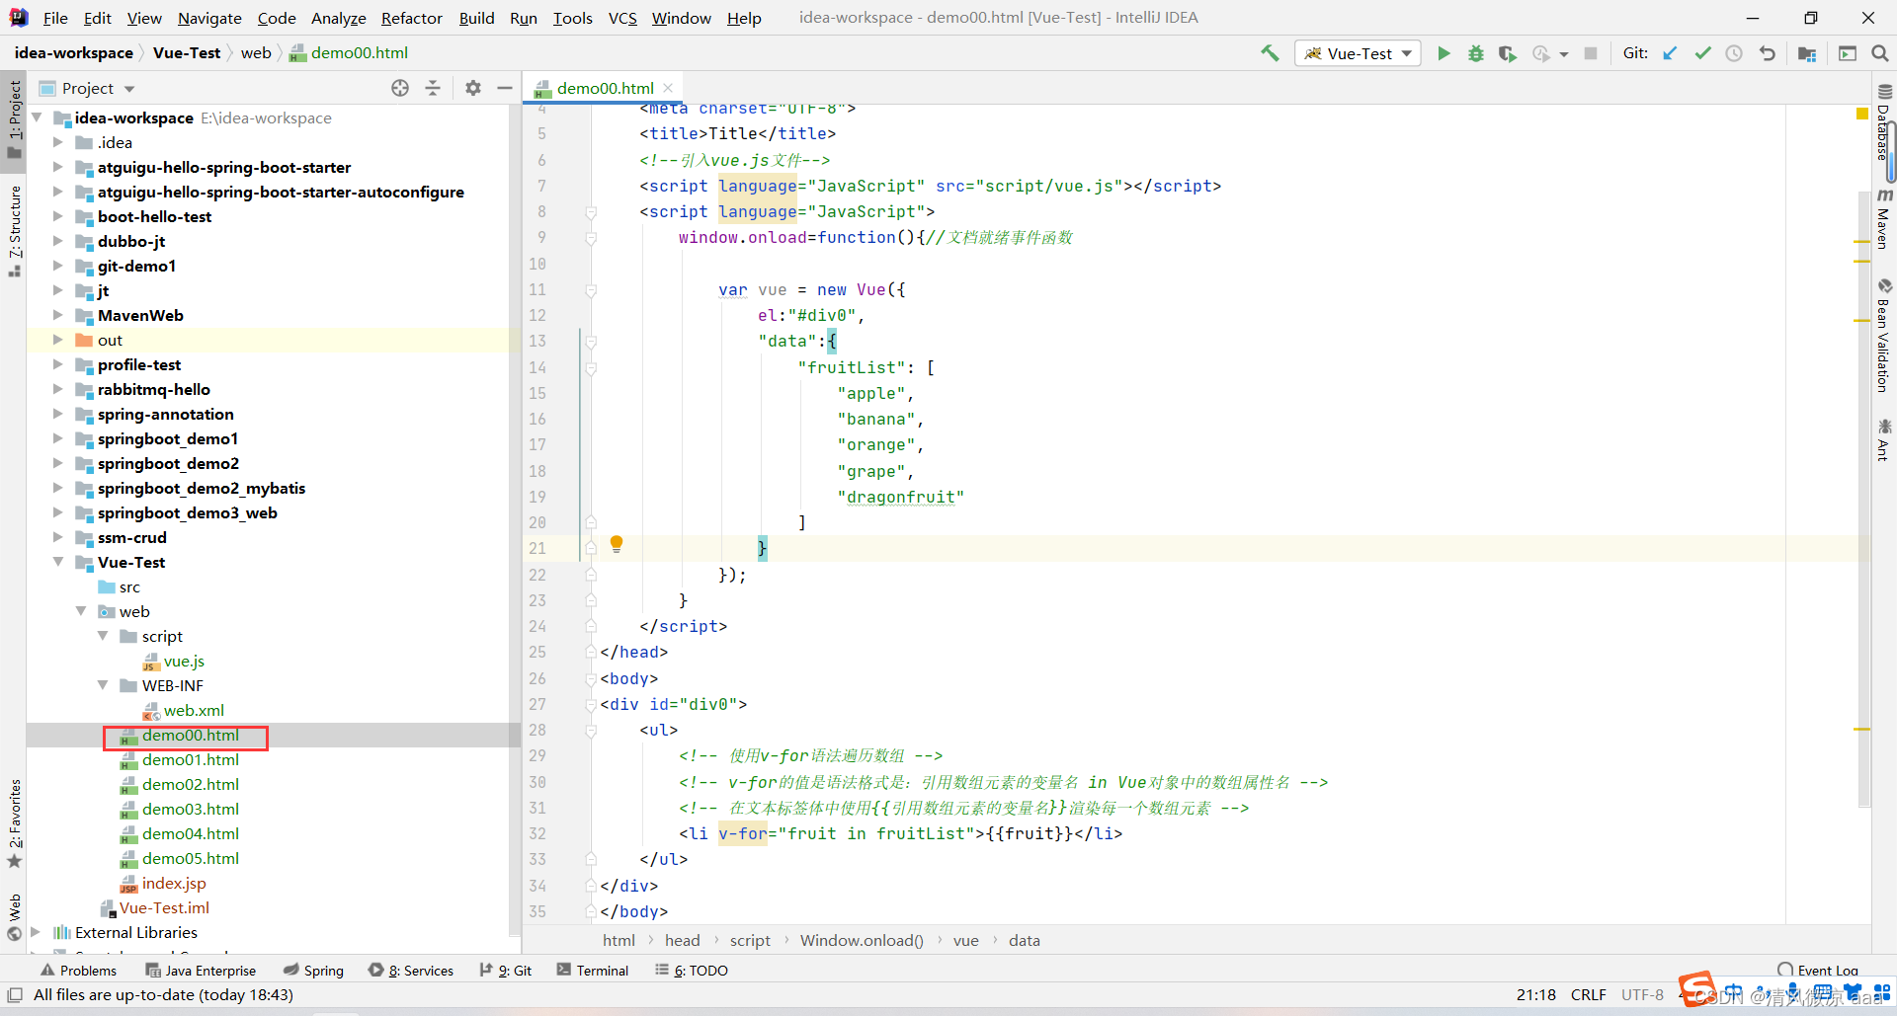The width and height of the screenshot is (1897, 1016).
Task: Collapse all in Project panel
Action: point(433,88)
